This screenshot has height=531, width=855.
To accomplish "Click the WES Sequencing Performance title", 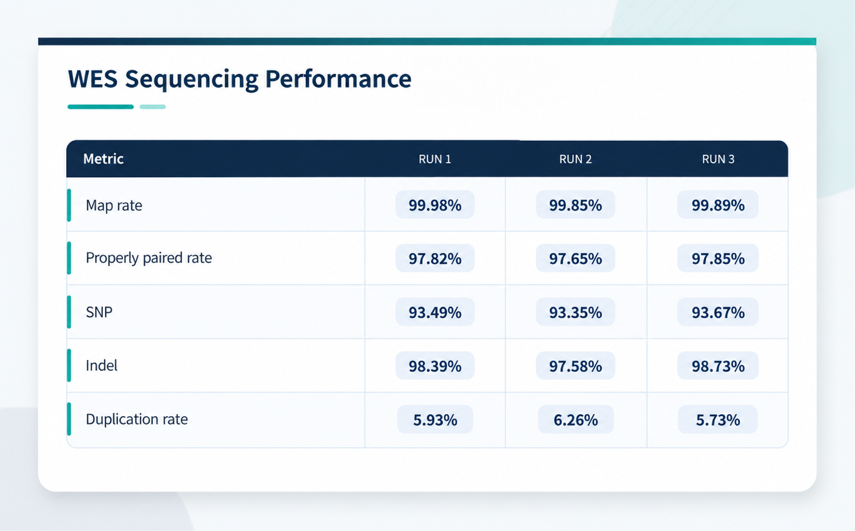I will click(240, 79).
